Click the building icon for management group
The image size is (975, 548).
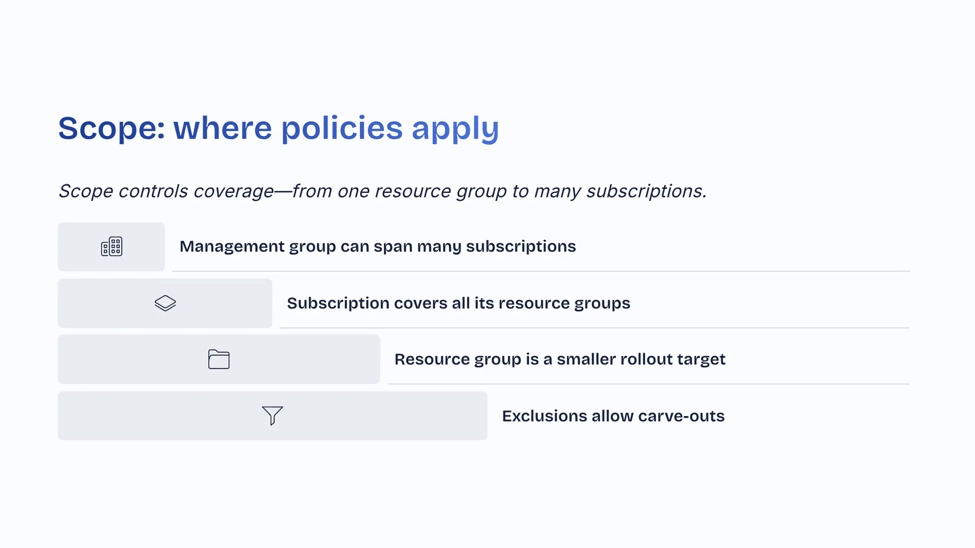(111, 247)
